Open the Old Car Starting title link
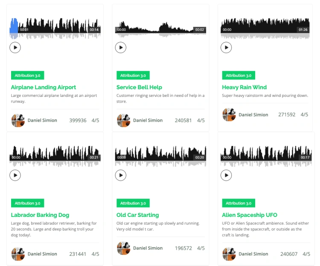Viewport: 320px width, 266px height. [x=137, y=215]
